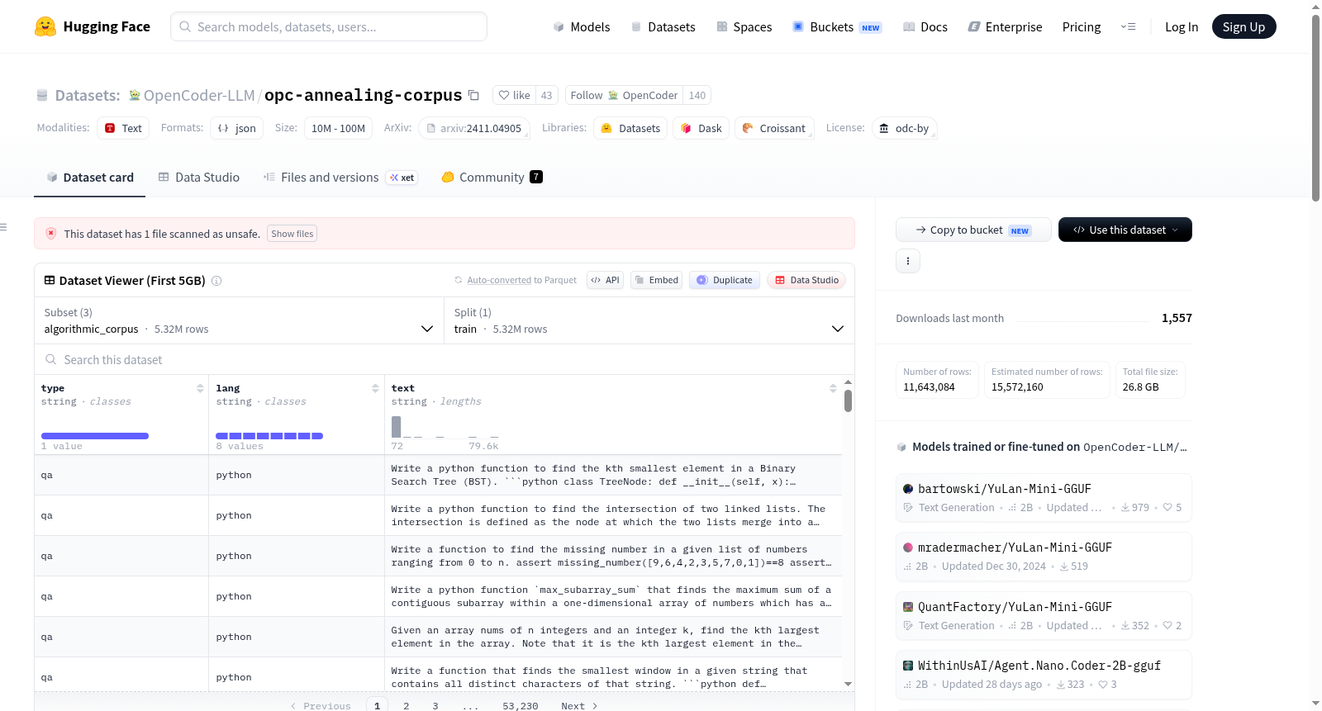Show files scanned as unsafe
The image size is (1322, 711).
click(292, 234)
